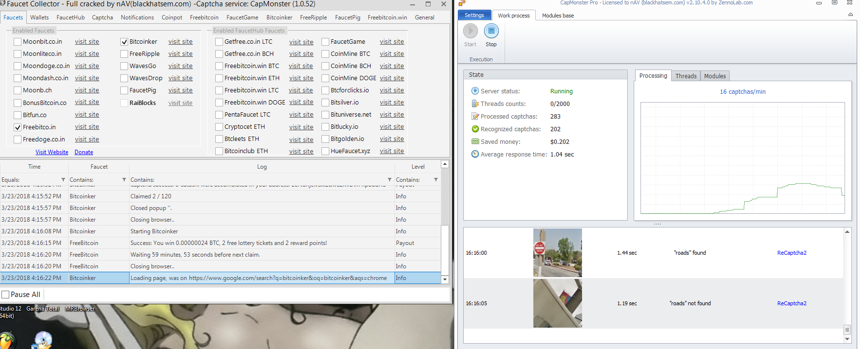This screenshot has width=866, height=349.
Task: Switch to the Modules tab beside Threads
Action: tap(715, 76)
